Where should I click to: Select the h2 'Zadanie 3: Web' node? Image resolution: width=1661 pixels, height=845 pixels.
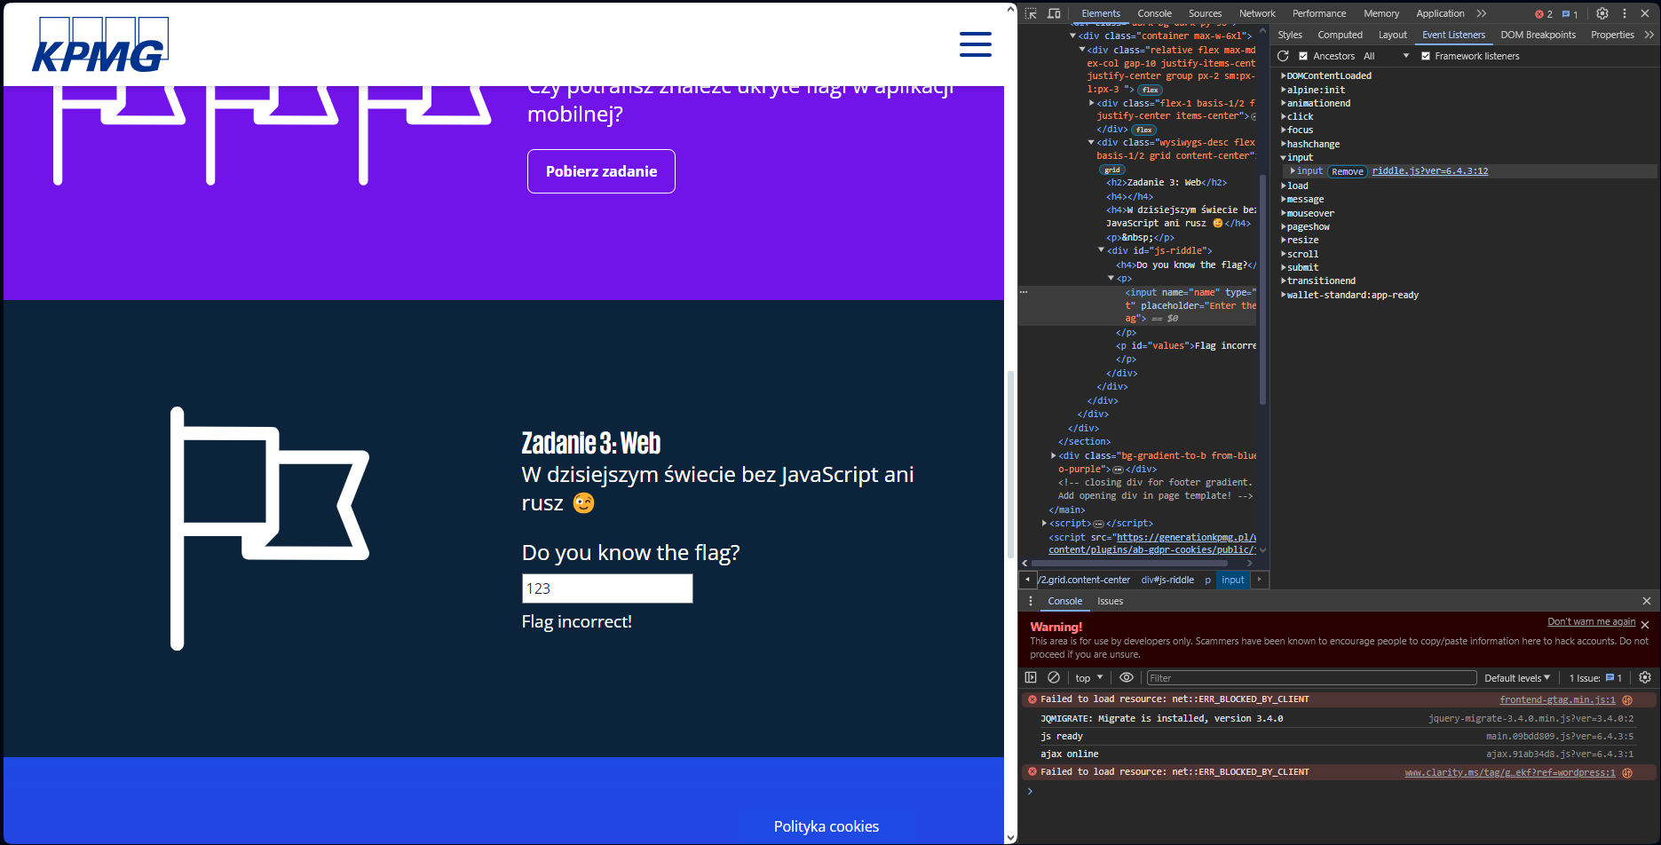point(1167,183)
